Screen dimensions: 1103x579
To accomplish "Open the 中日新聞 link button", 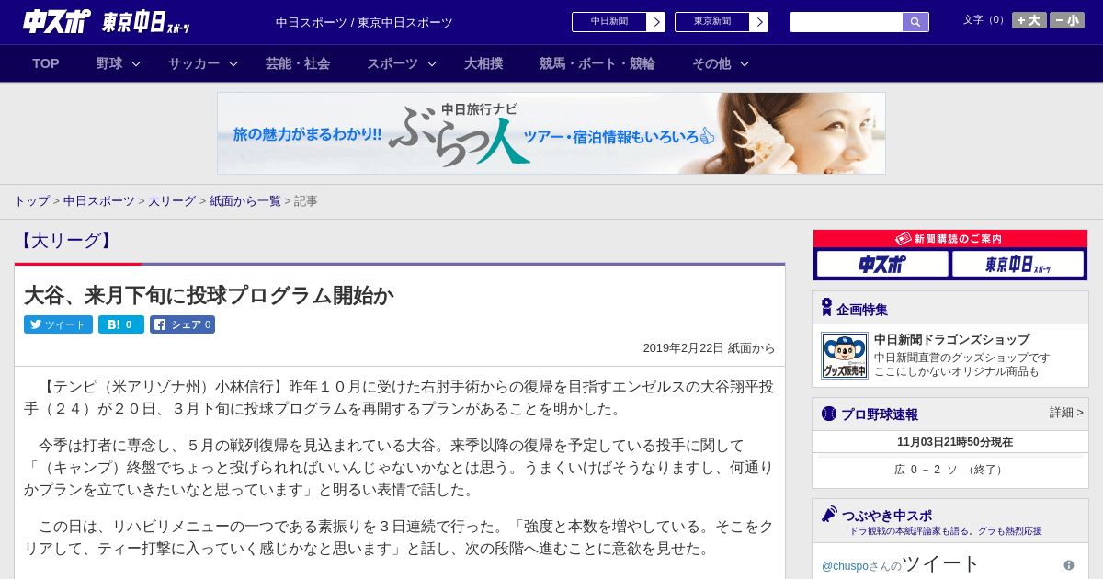I will pos(609,22).
